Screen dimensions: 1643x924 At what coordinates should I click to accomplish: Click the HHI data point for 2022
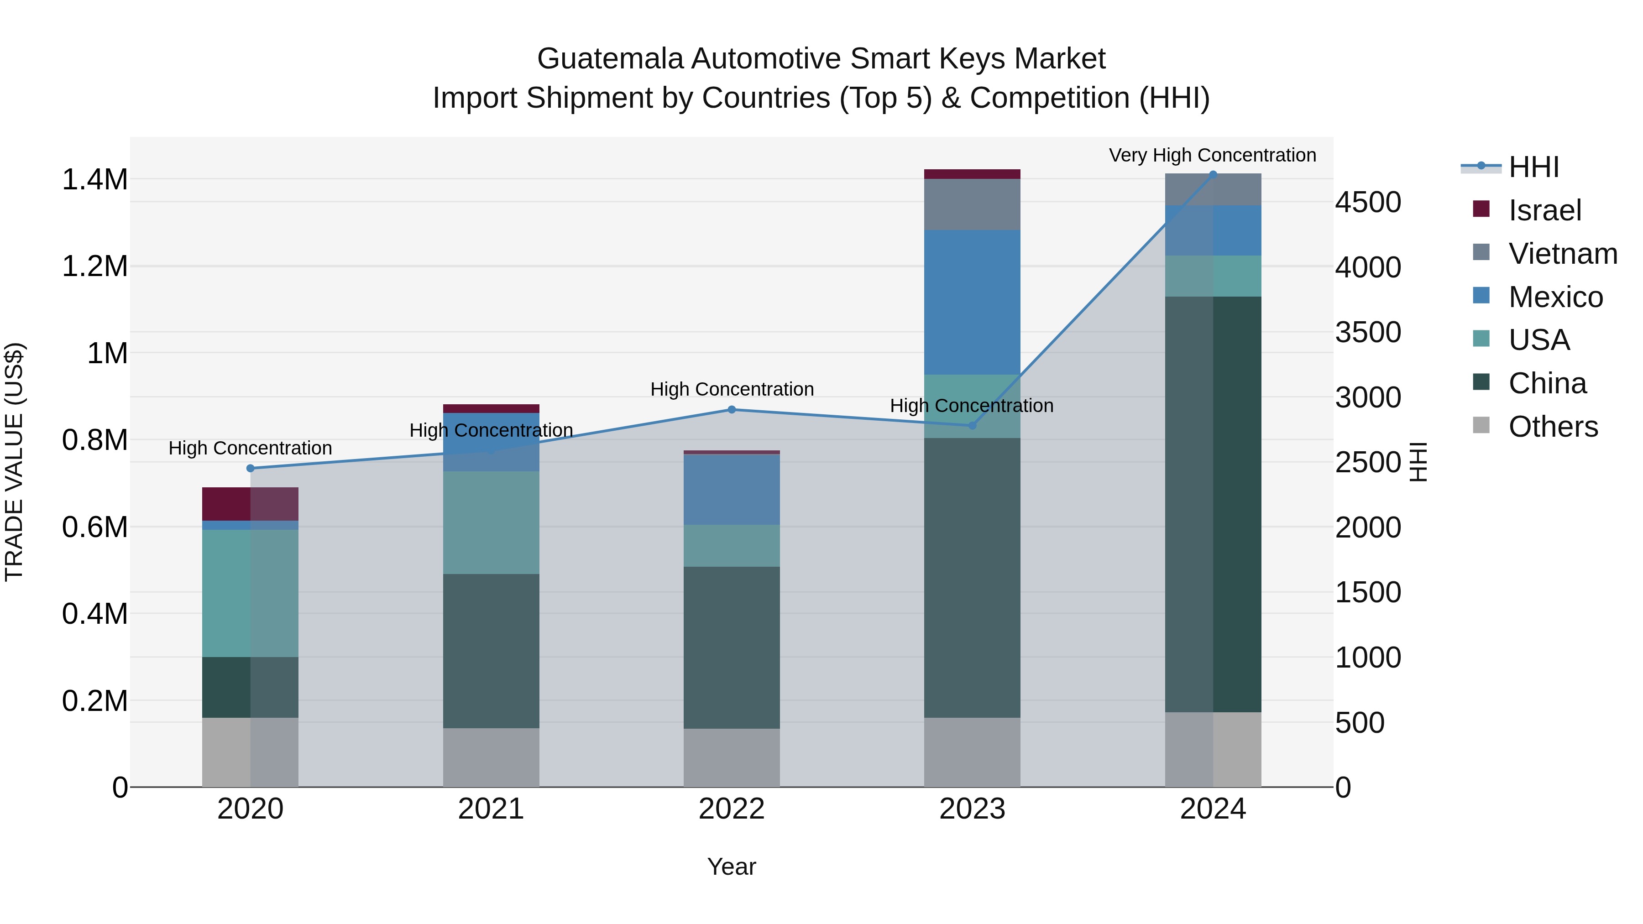(732, 409)
